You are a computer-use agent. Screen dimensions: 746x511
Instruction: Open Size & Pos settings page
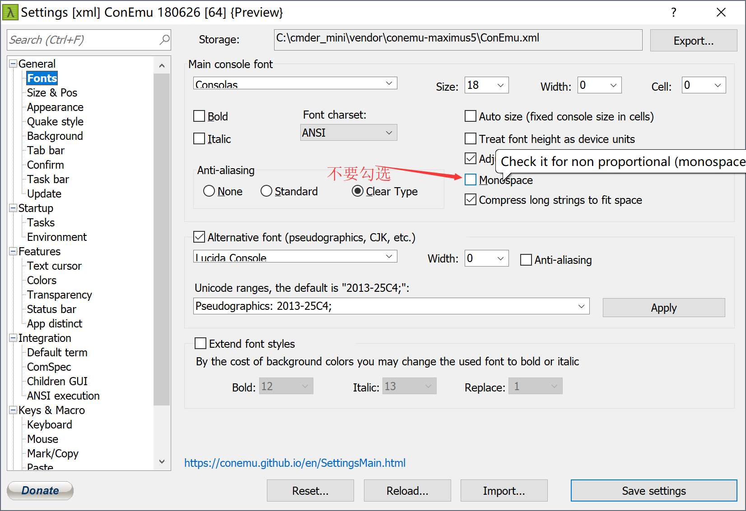[x=52, y=92]
